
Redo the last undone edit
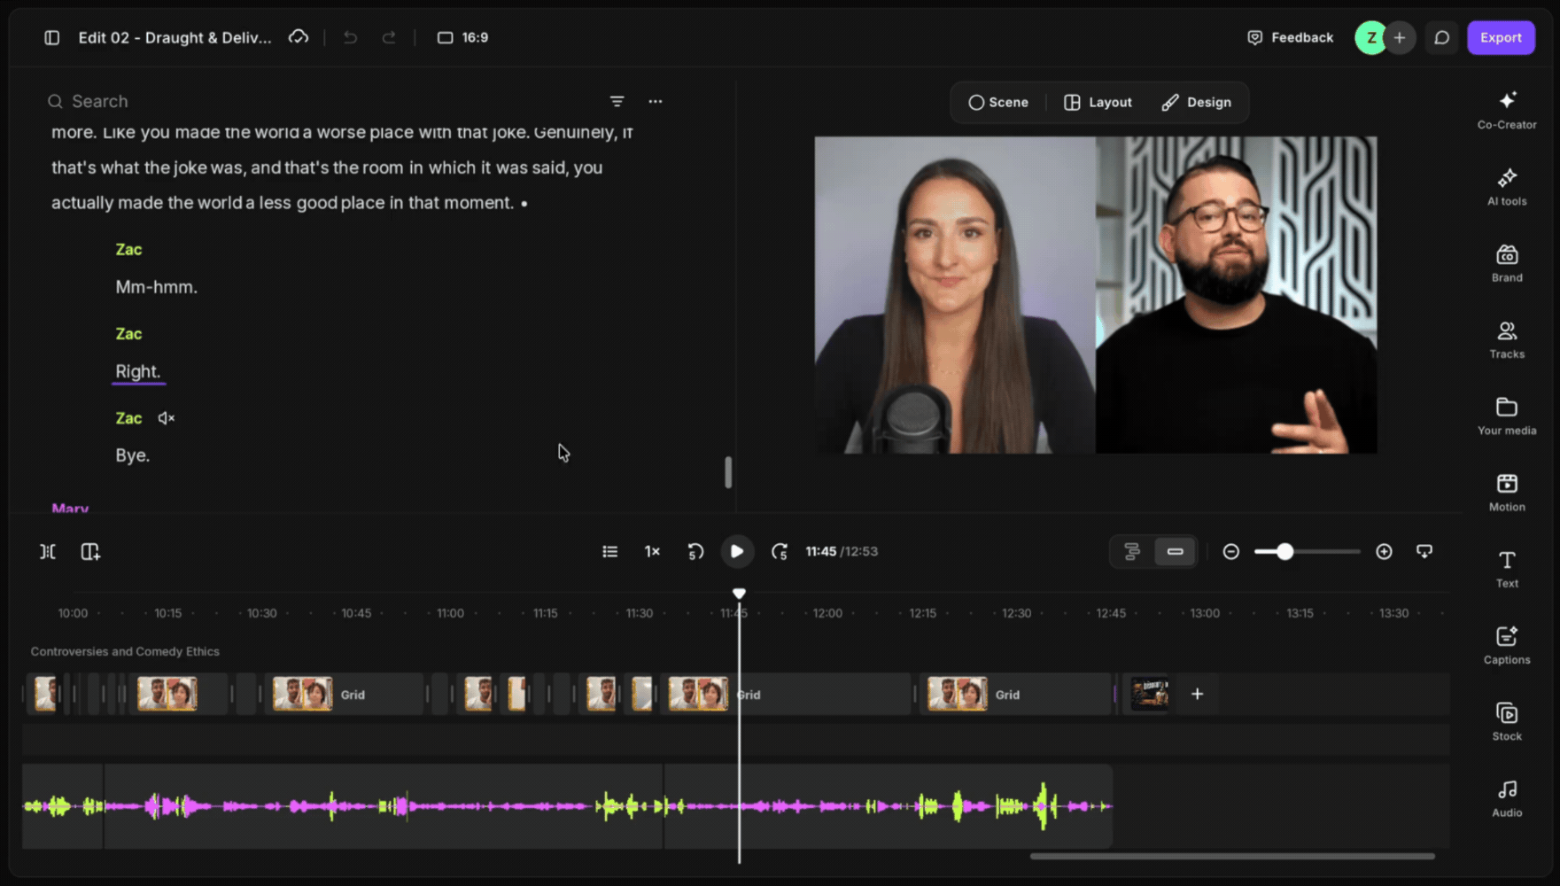pos(389,37)
